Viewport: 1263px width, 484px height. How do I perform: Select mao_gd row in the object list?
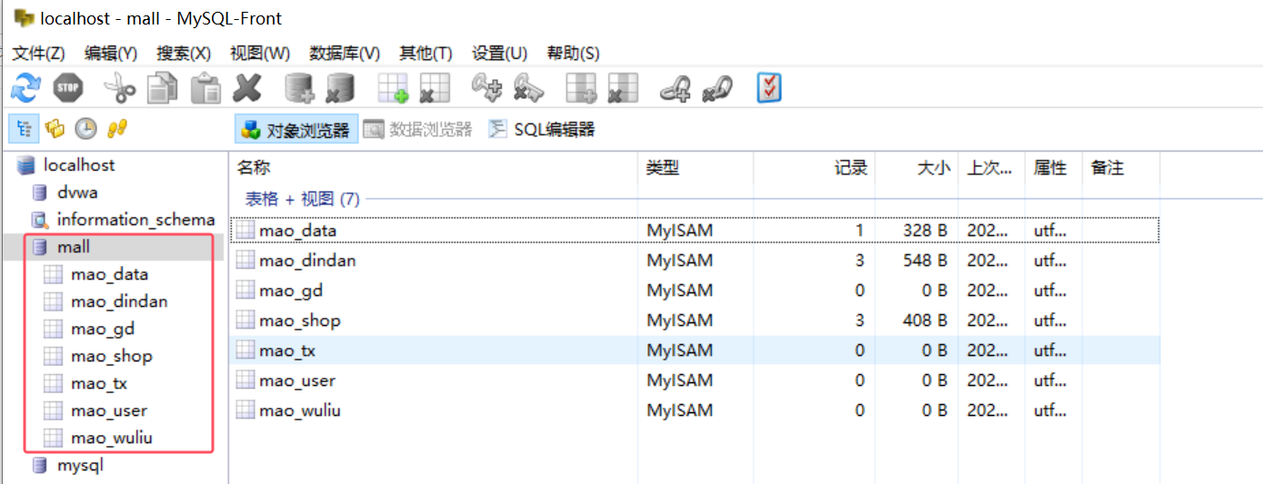coord(696,291)
